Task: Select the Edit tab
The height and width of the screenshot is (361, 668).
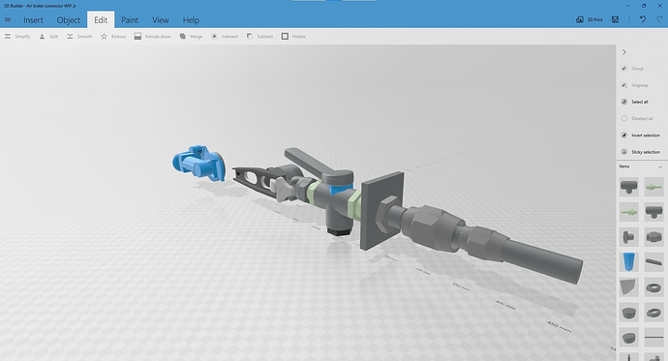Action: tap(101, 20)
